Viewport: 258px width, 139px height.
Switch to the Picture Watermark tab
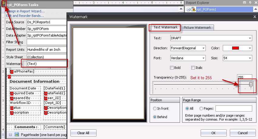(x=198, y=27)
